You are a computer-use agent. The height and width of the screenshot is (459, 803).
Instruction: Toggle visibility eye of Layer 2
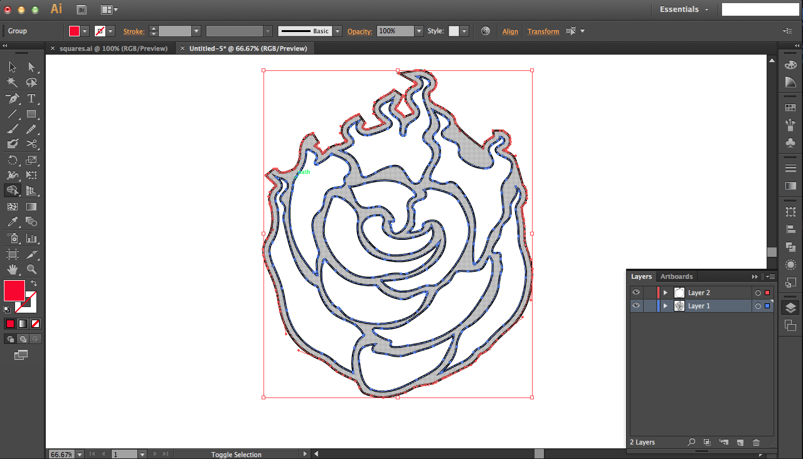click(x=636, y=293)
